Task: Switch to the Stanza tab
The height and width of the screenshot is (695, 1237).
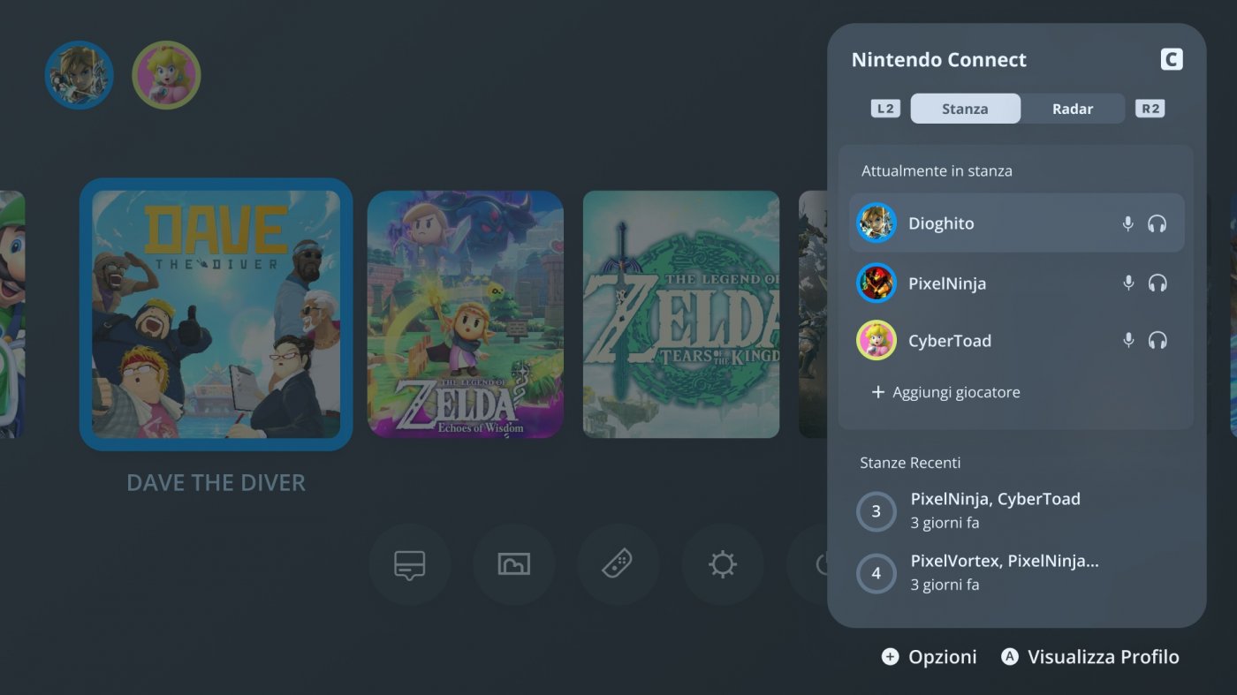Action: coord(965,109)
